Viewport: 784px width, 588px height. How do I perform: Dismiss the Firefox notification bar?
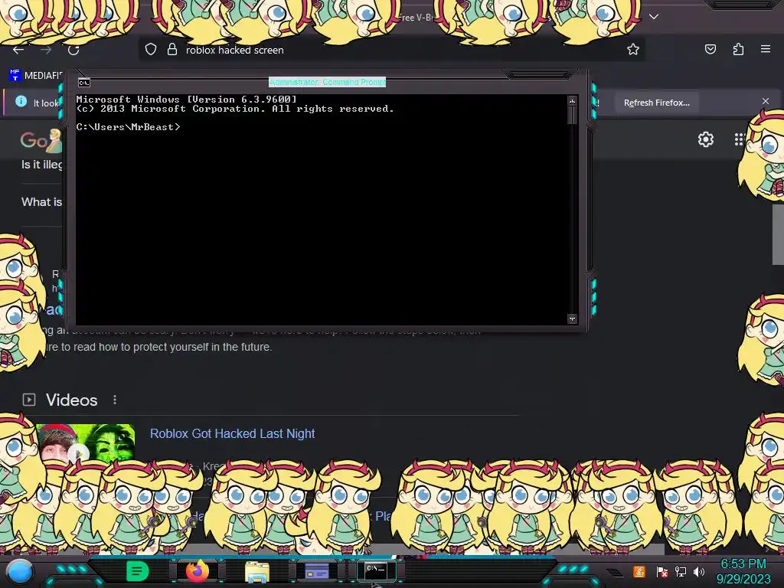pyautogui.click(x=765, y=102)
